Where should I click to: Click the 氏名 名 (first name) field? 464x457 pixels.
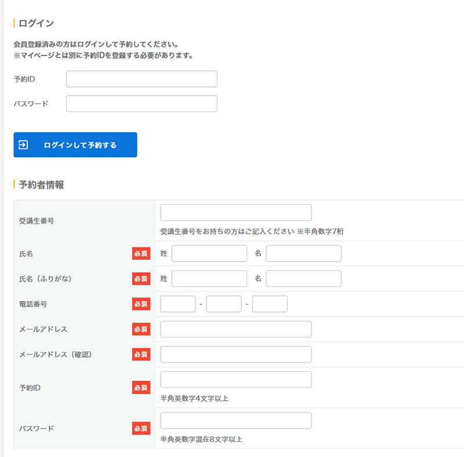[303, 253]
